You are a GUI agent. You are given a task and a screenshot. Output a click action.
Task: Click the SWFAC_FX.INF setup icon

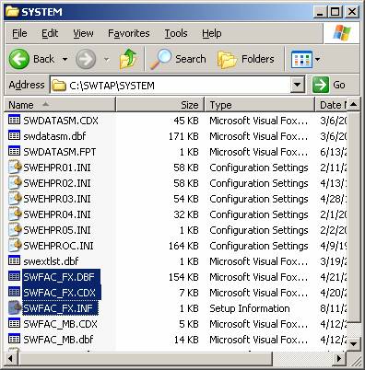pyautogui.click(x=15, y=307)
